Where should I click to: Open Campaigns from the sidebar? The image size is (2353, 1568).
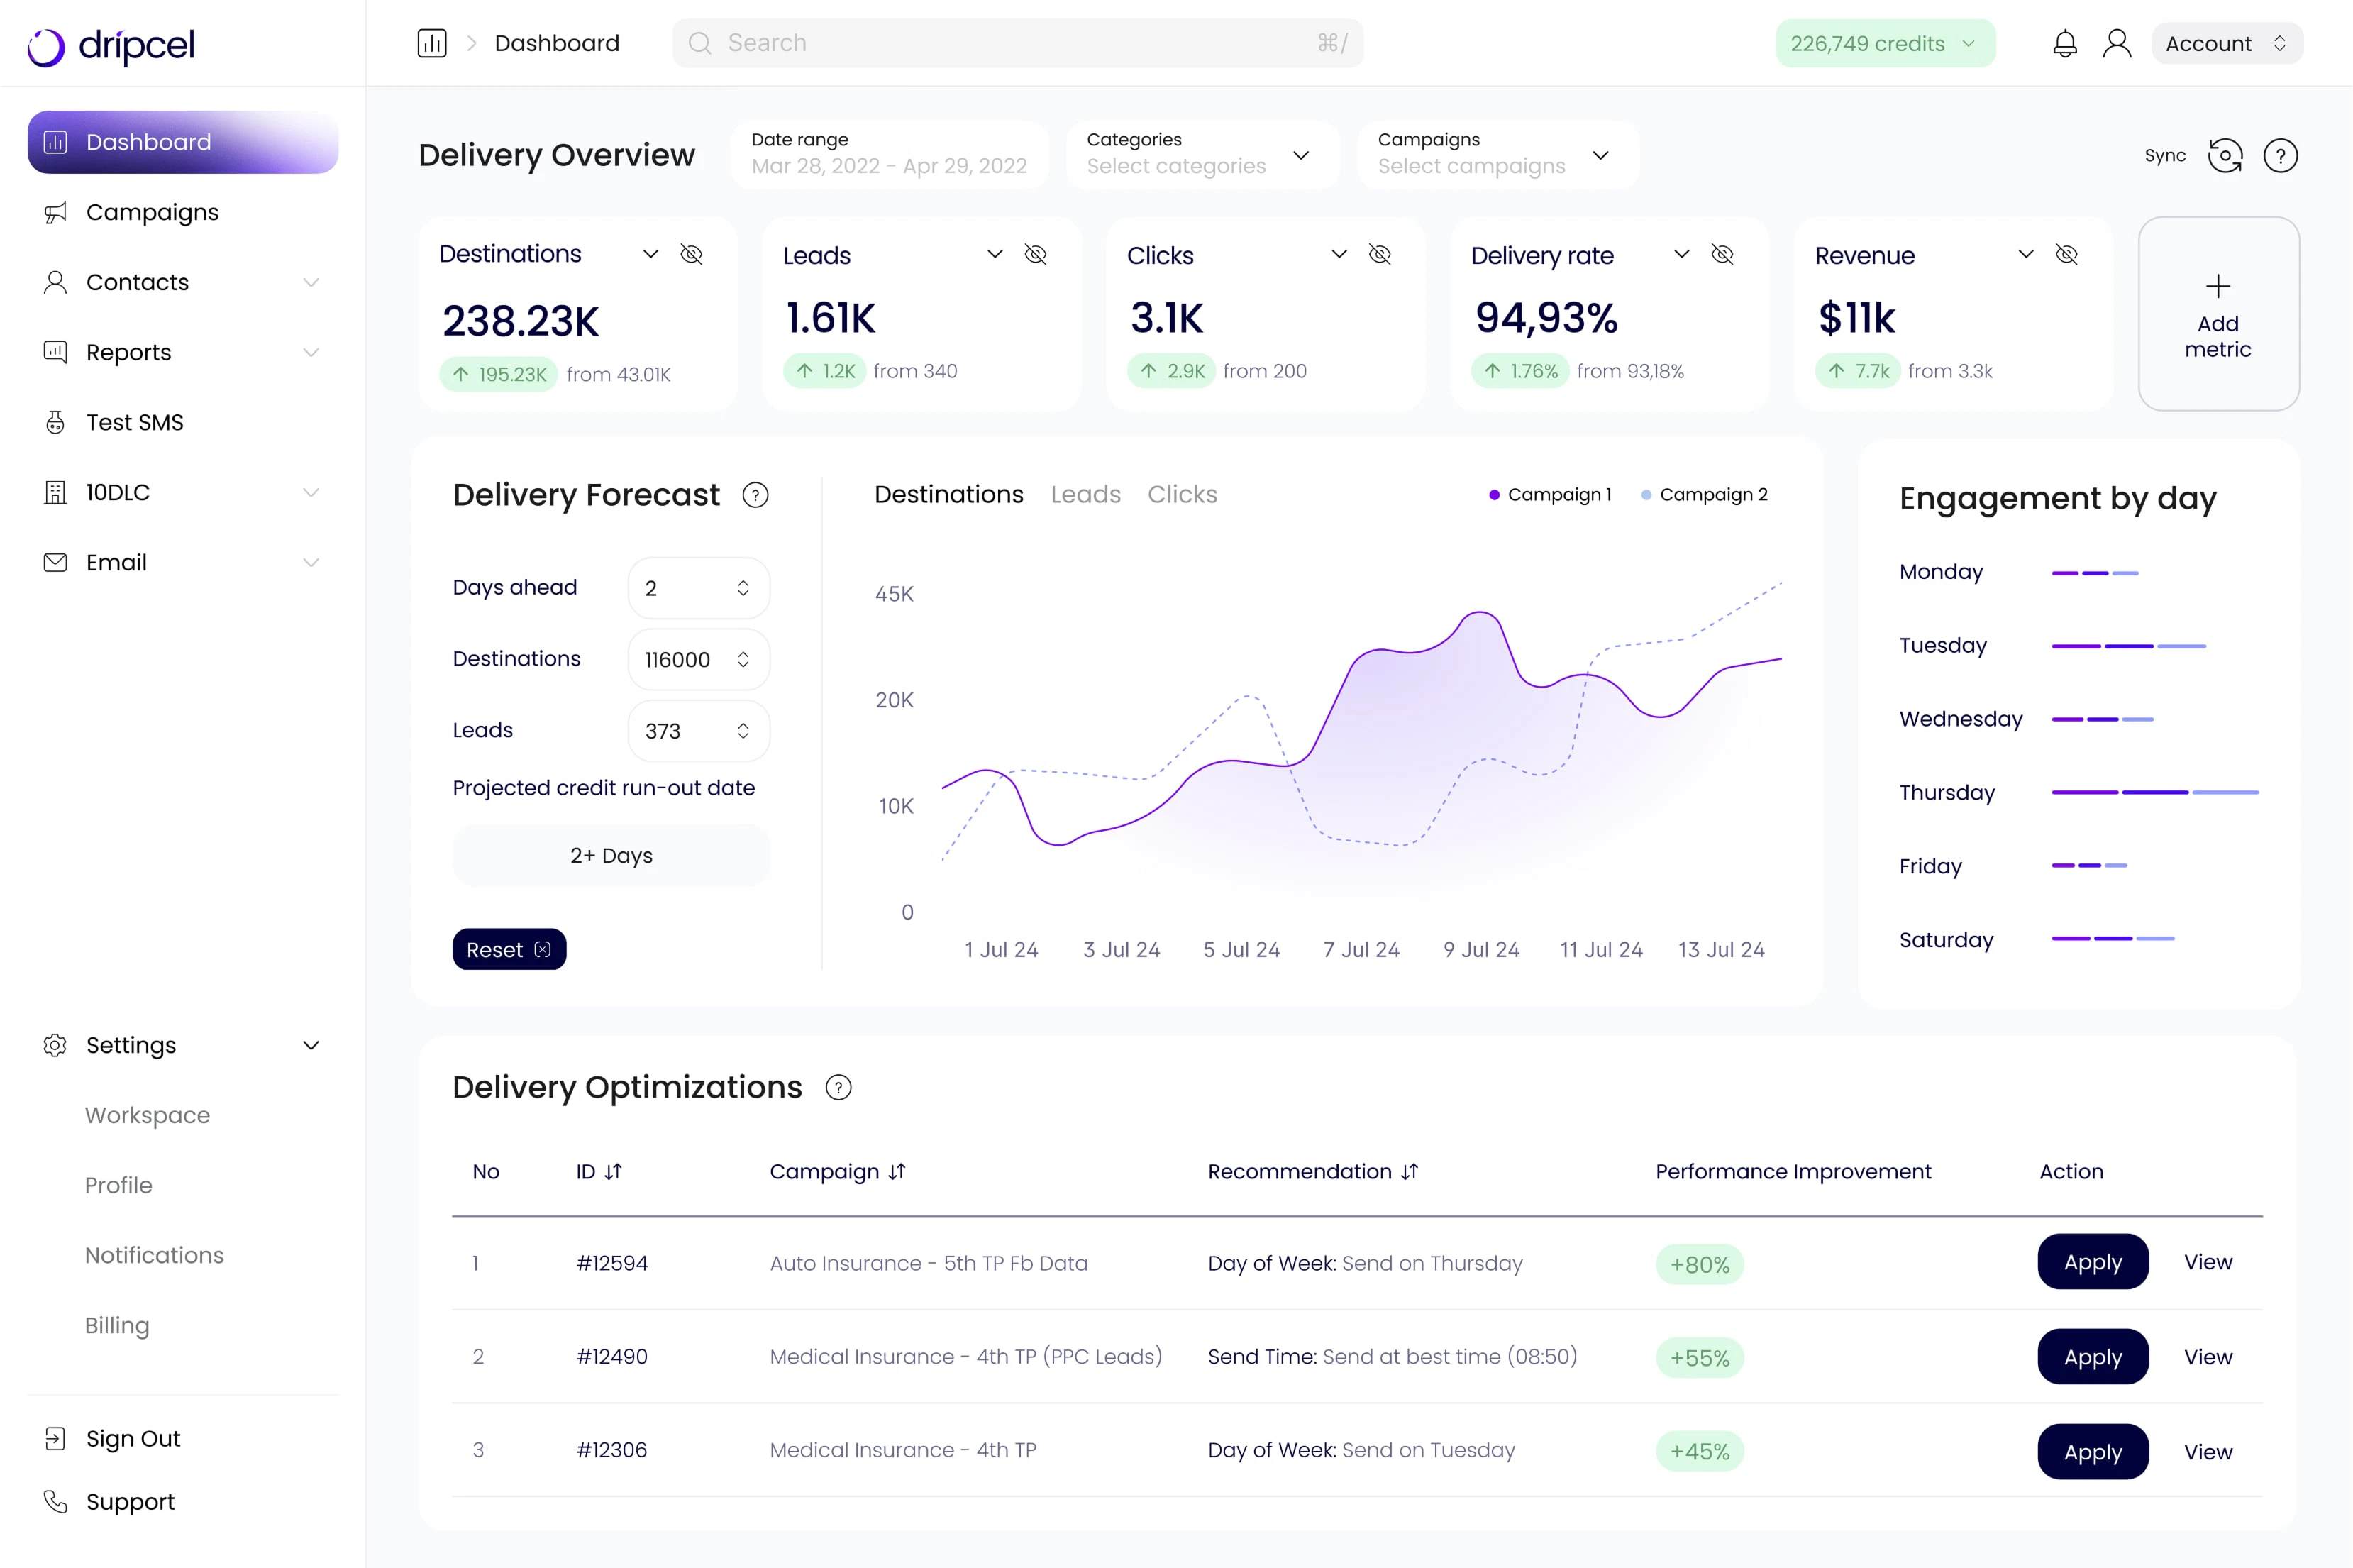click(152, 212)
